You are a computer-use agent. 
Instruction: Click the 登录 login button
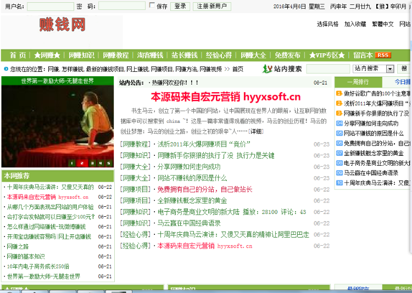pyautogui.click(x=180, y=6)
